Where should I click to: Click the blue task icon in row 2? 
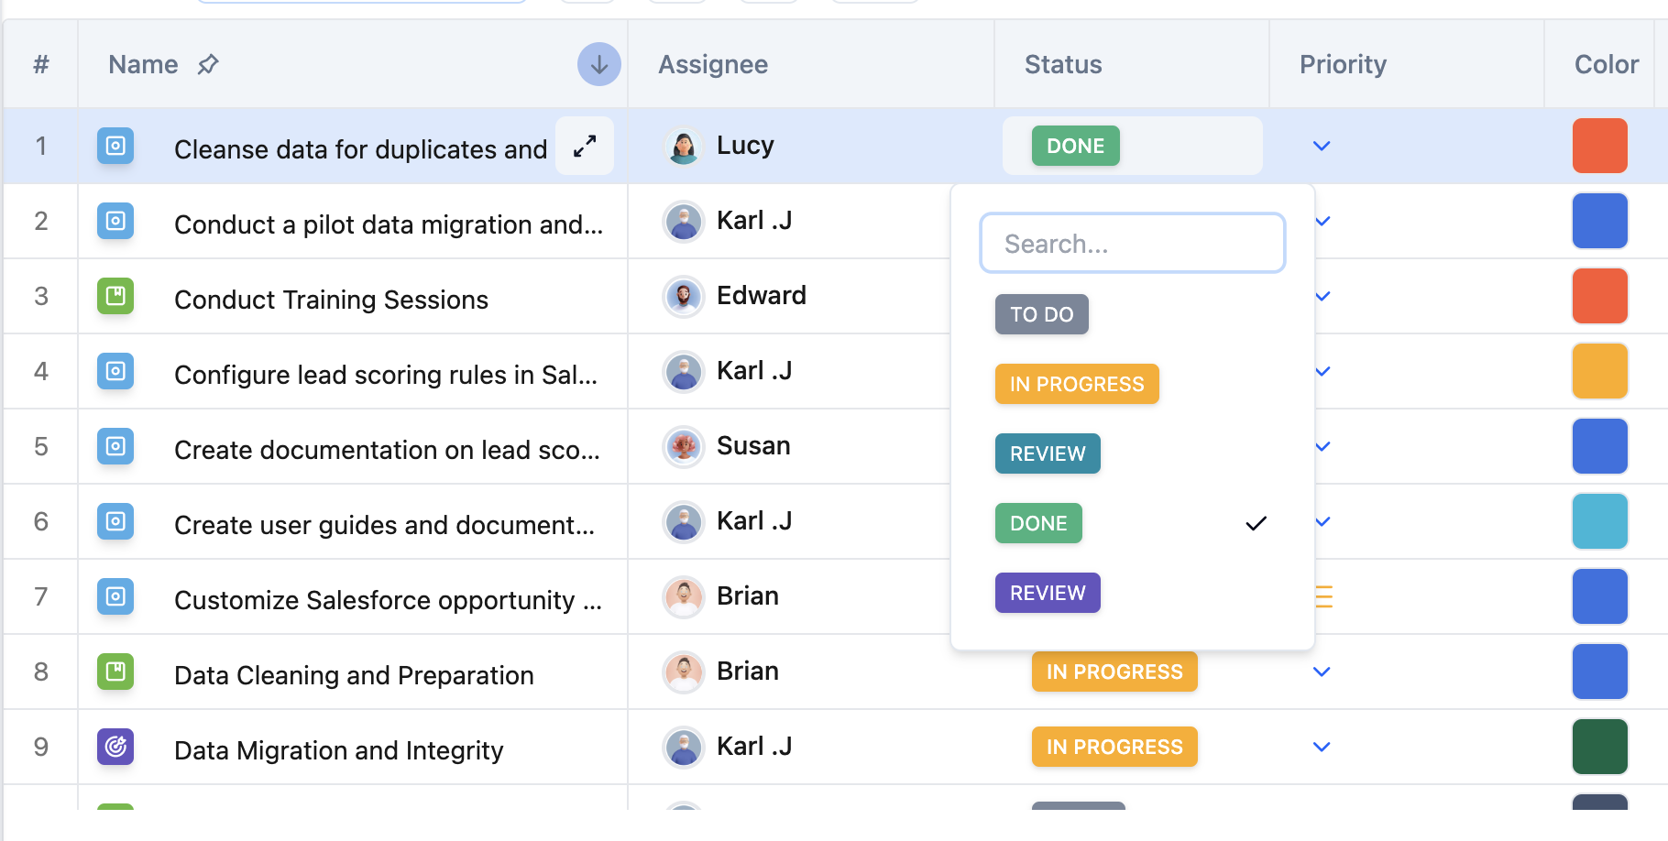[x=115, y=221]
